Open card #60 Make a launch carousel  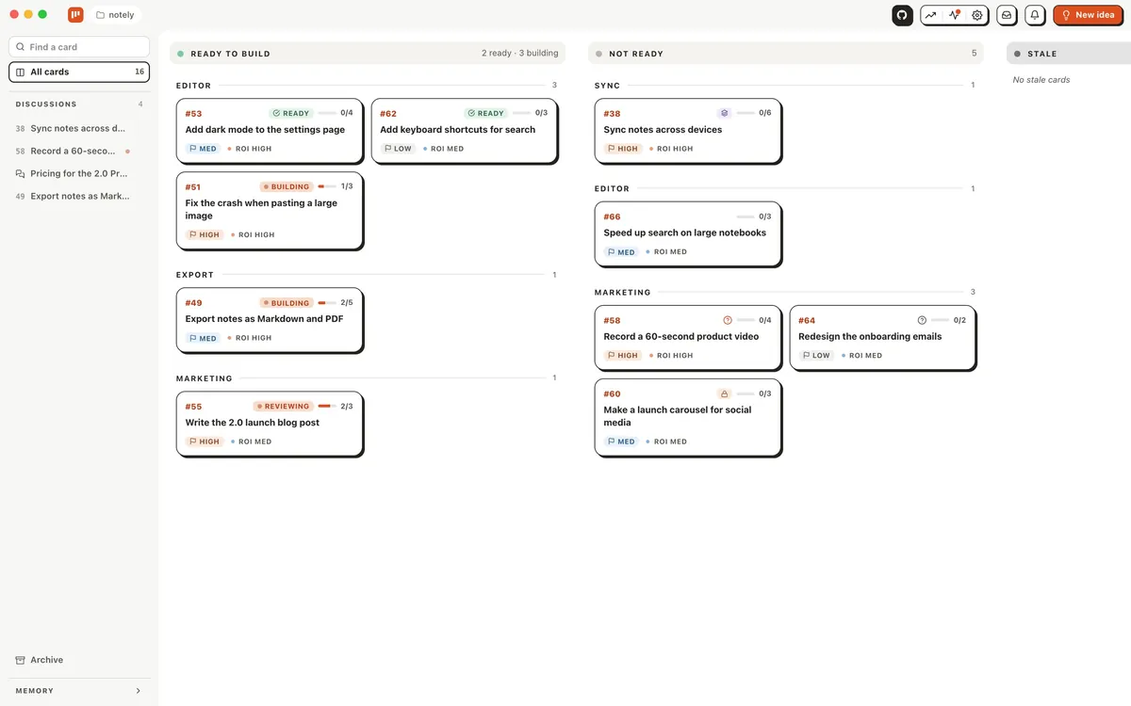point(687,418)
